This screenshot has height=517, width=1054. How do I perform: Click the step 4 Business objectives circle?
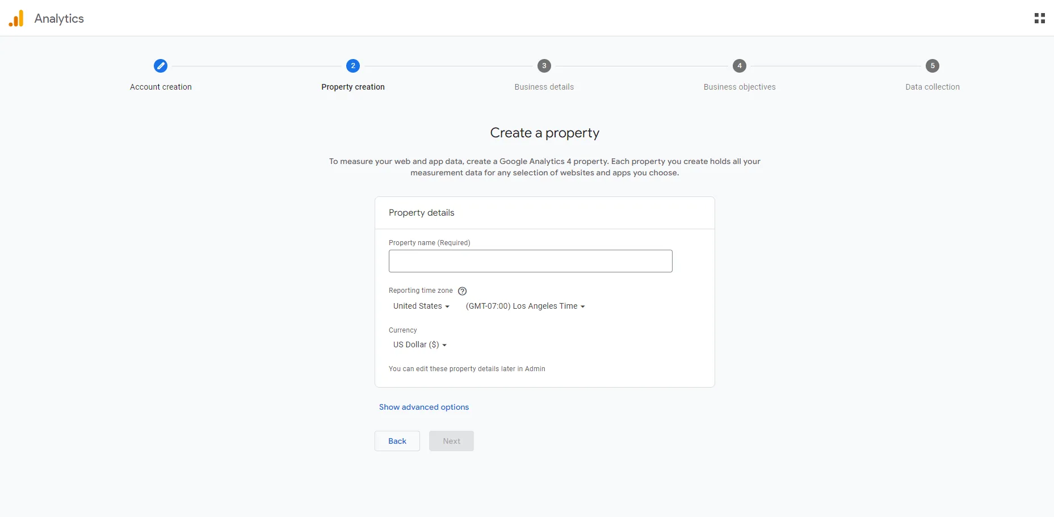coord(739,66)
